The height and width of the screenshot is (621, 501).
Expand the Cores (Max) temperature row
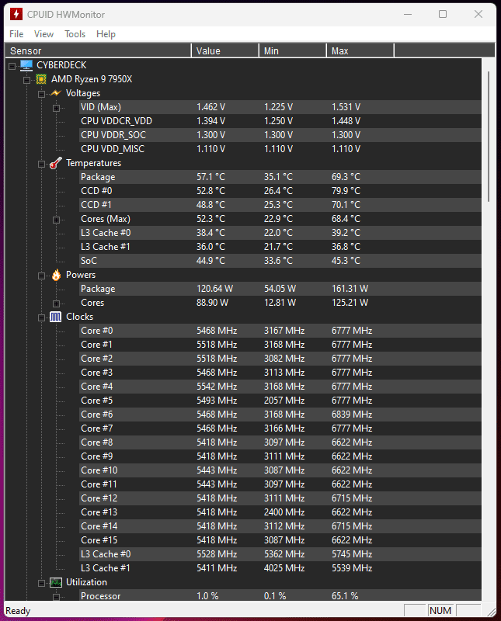pos(56,220)
